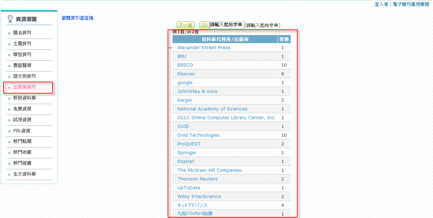The height and width of the screenshot is (218, 433).
Task: Click the 登入者:電子期刊專用帳號 text
Action: (x=402, y=4)
